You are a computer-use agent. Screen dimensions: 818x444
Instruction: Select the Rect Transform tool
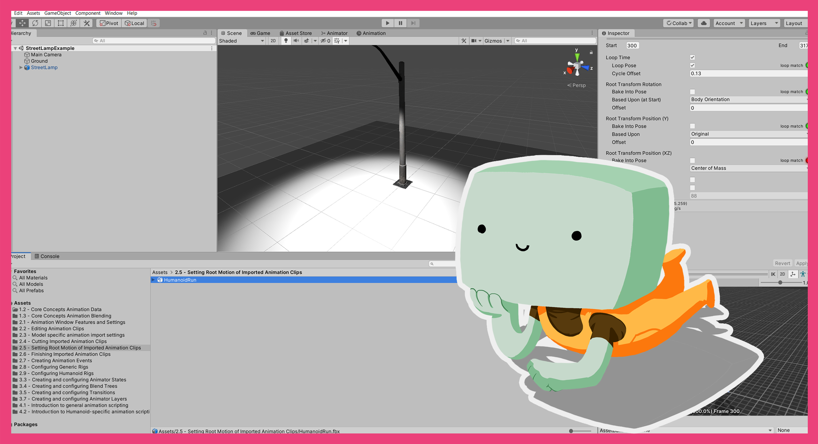coord(60,23)
